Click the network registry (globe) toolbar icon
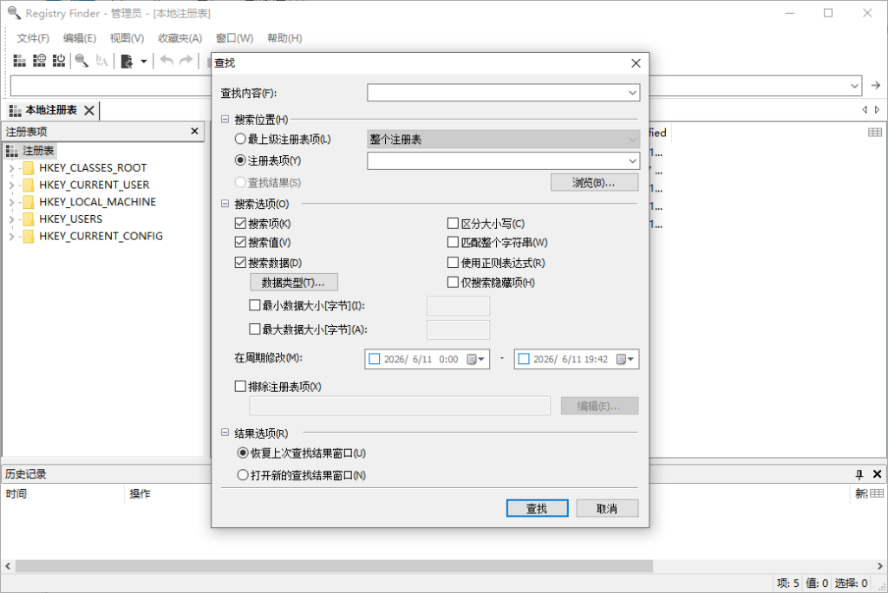Image resolution: width=888 pixels, height=593 pixels. [39, 61]
